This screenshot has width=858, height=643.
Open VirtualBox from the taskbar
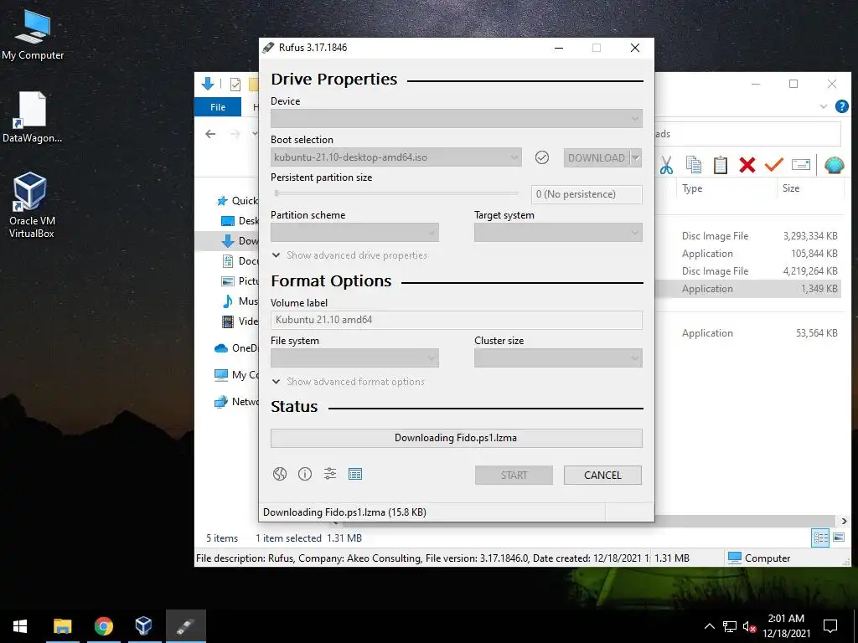click(x=143, y=626)
